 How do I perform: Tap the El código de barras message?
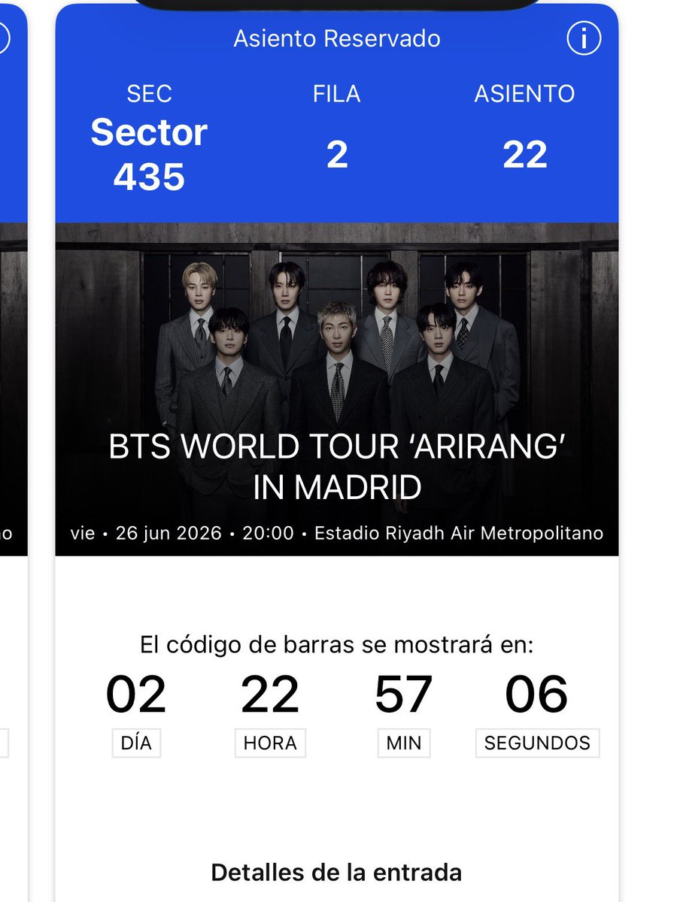pyautogui.click(x=337, y=645)
